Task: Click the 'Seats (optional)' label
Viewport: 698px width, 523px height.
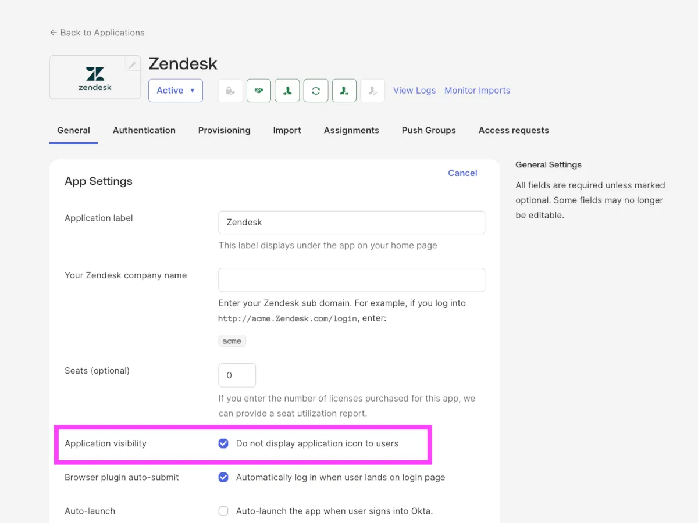Action: coord(97,371)
